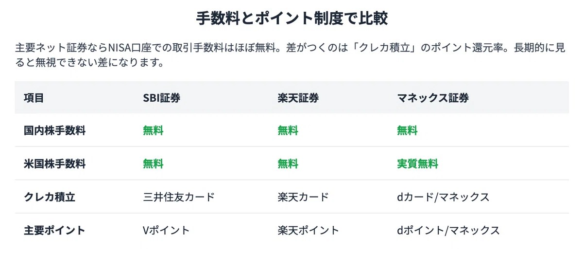
Task: Click 無料 for マネックス証券 domestic stock fee
Action: 407,130
